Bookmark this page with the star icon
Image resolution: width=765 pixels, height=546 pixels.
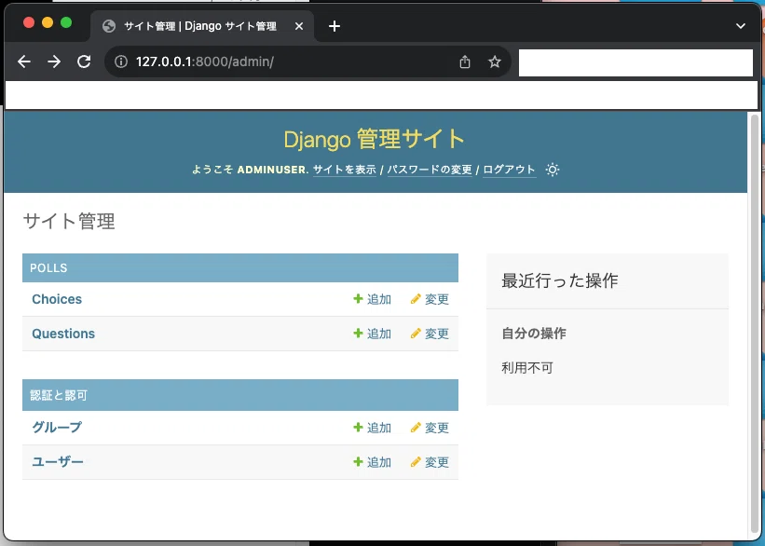(495, 61)
